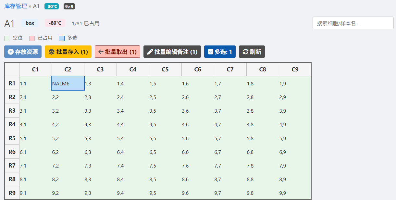The image size is (396, 200).
Task: Select the NALM6 occupied cell
Action: 68,83
